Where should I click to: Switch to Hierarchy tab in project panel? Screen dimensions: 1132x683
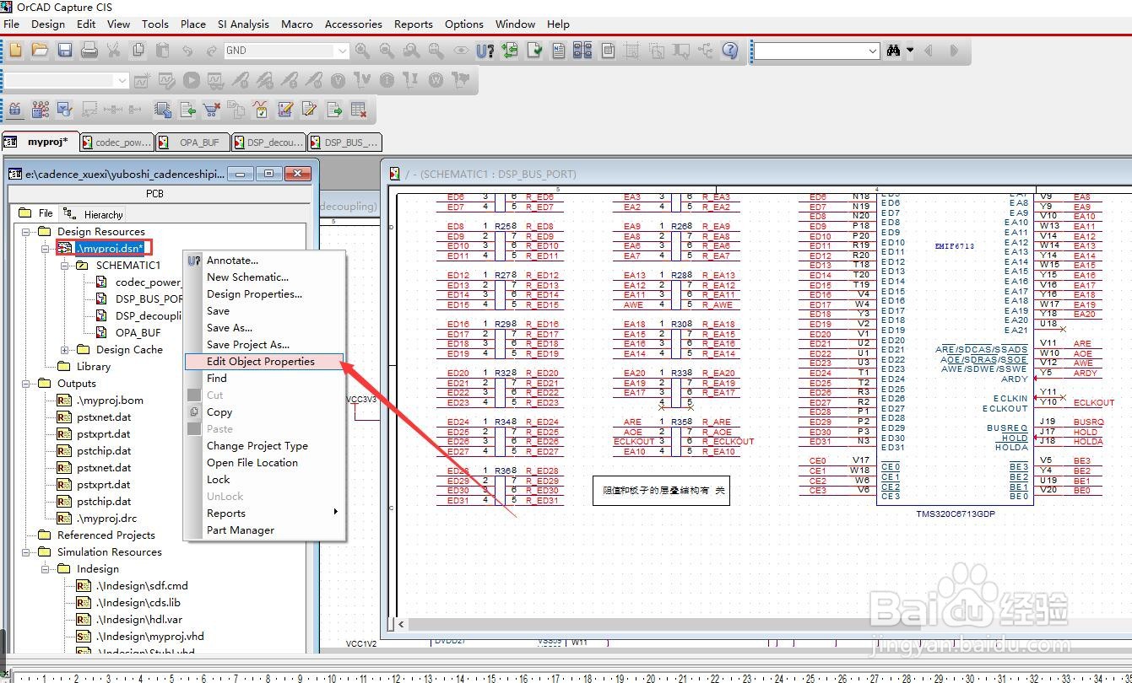coord(95,214)
